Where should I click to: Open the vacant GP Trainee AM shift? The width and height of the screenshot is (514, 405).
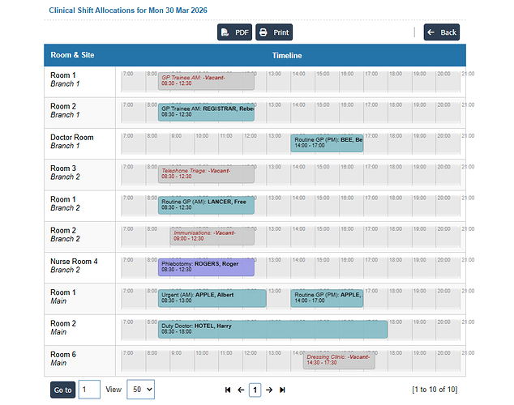click(x=206, y=81)
